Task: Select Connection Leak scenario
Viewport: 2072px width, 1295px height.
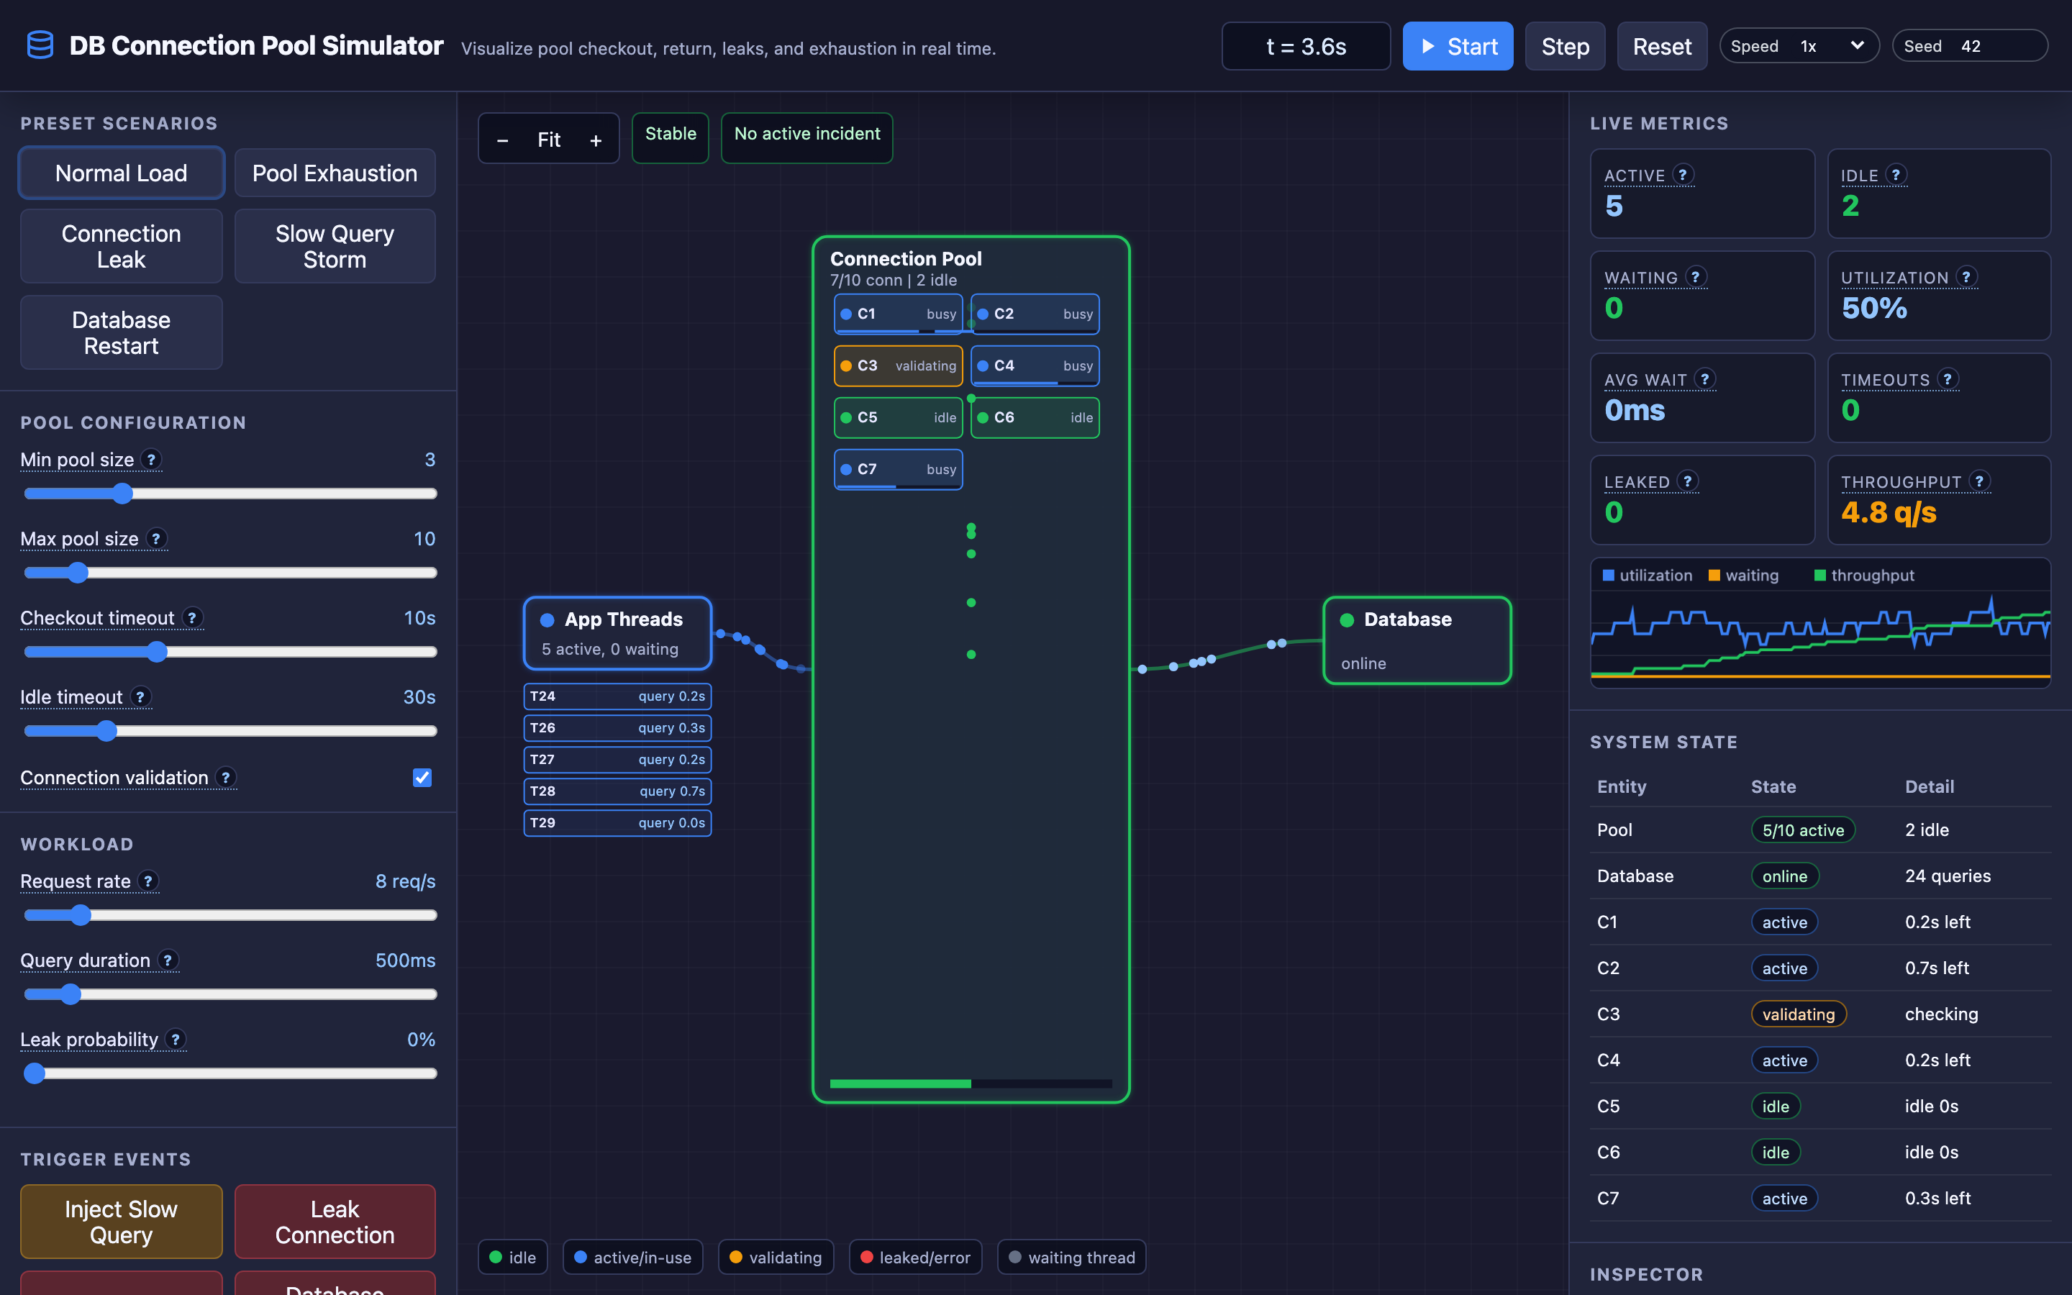Action: (122, 247)
